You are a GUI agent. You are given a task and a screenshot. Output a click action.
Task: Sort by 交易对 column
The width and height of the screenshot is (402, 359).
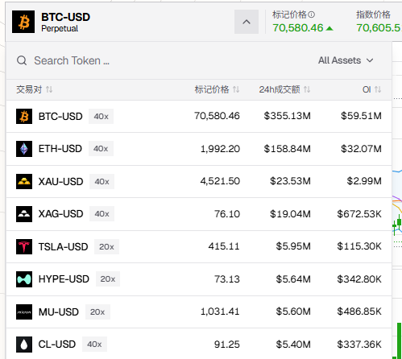(x=35, y=89)
